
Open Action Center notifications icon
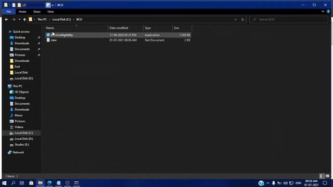(x=325, y=183)
